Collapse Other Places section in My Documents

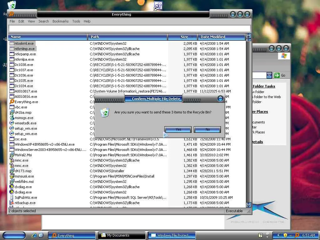tap(260, 112)
